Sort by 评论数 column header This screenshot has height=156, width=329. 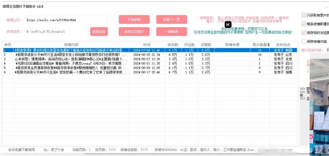coord(190,45)
